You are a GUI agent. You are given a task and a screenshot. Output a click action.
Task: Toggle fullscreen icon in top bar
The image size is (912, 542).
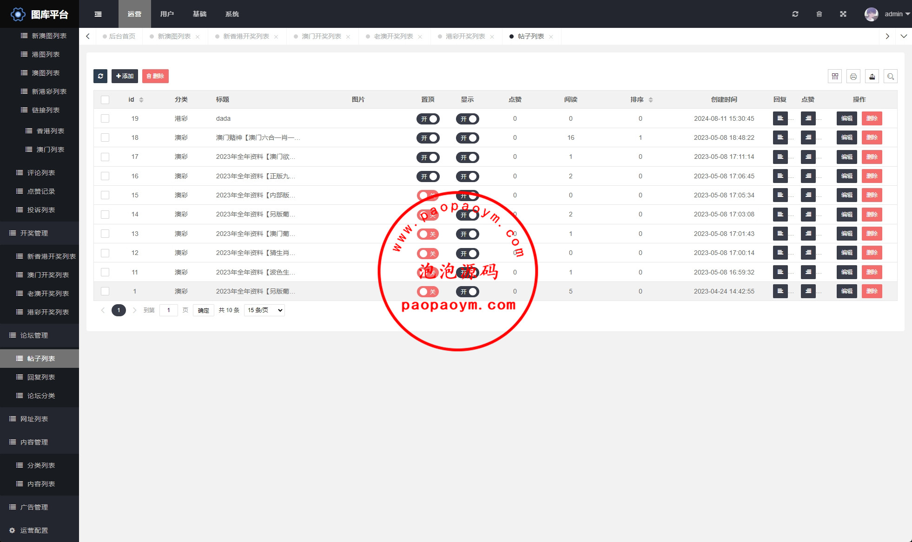point(843,14)
